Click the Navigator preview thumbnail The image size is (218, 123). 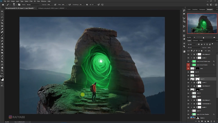coord(202,23)
